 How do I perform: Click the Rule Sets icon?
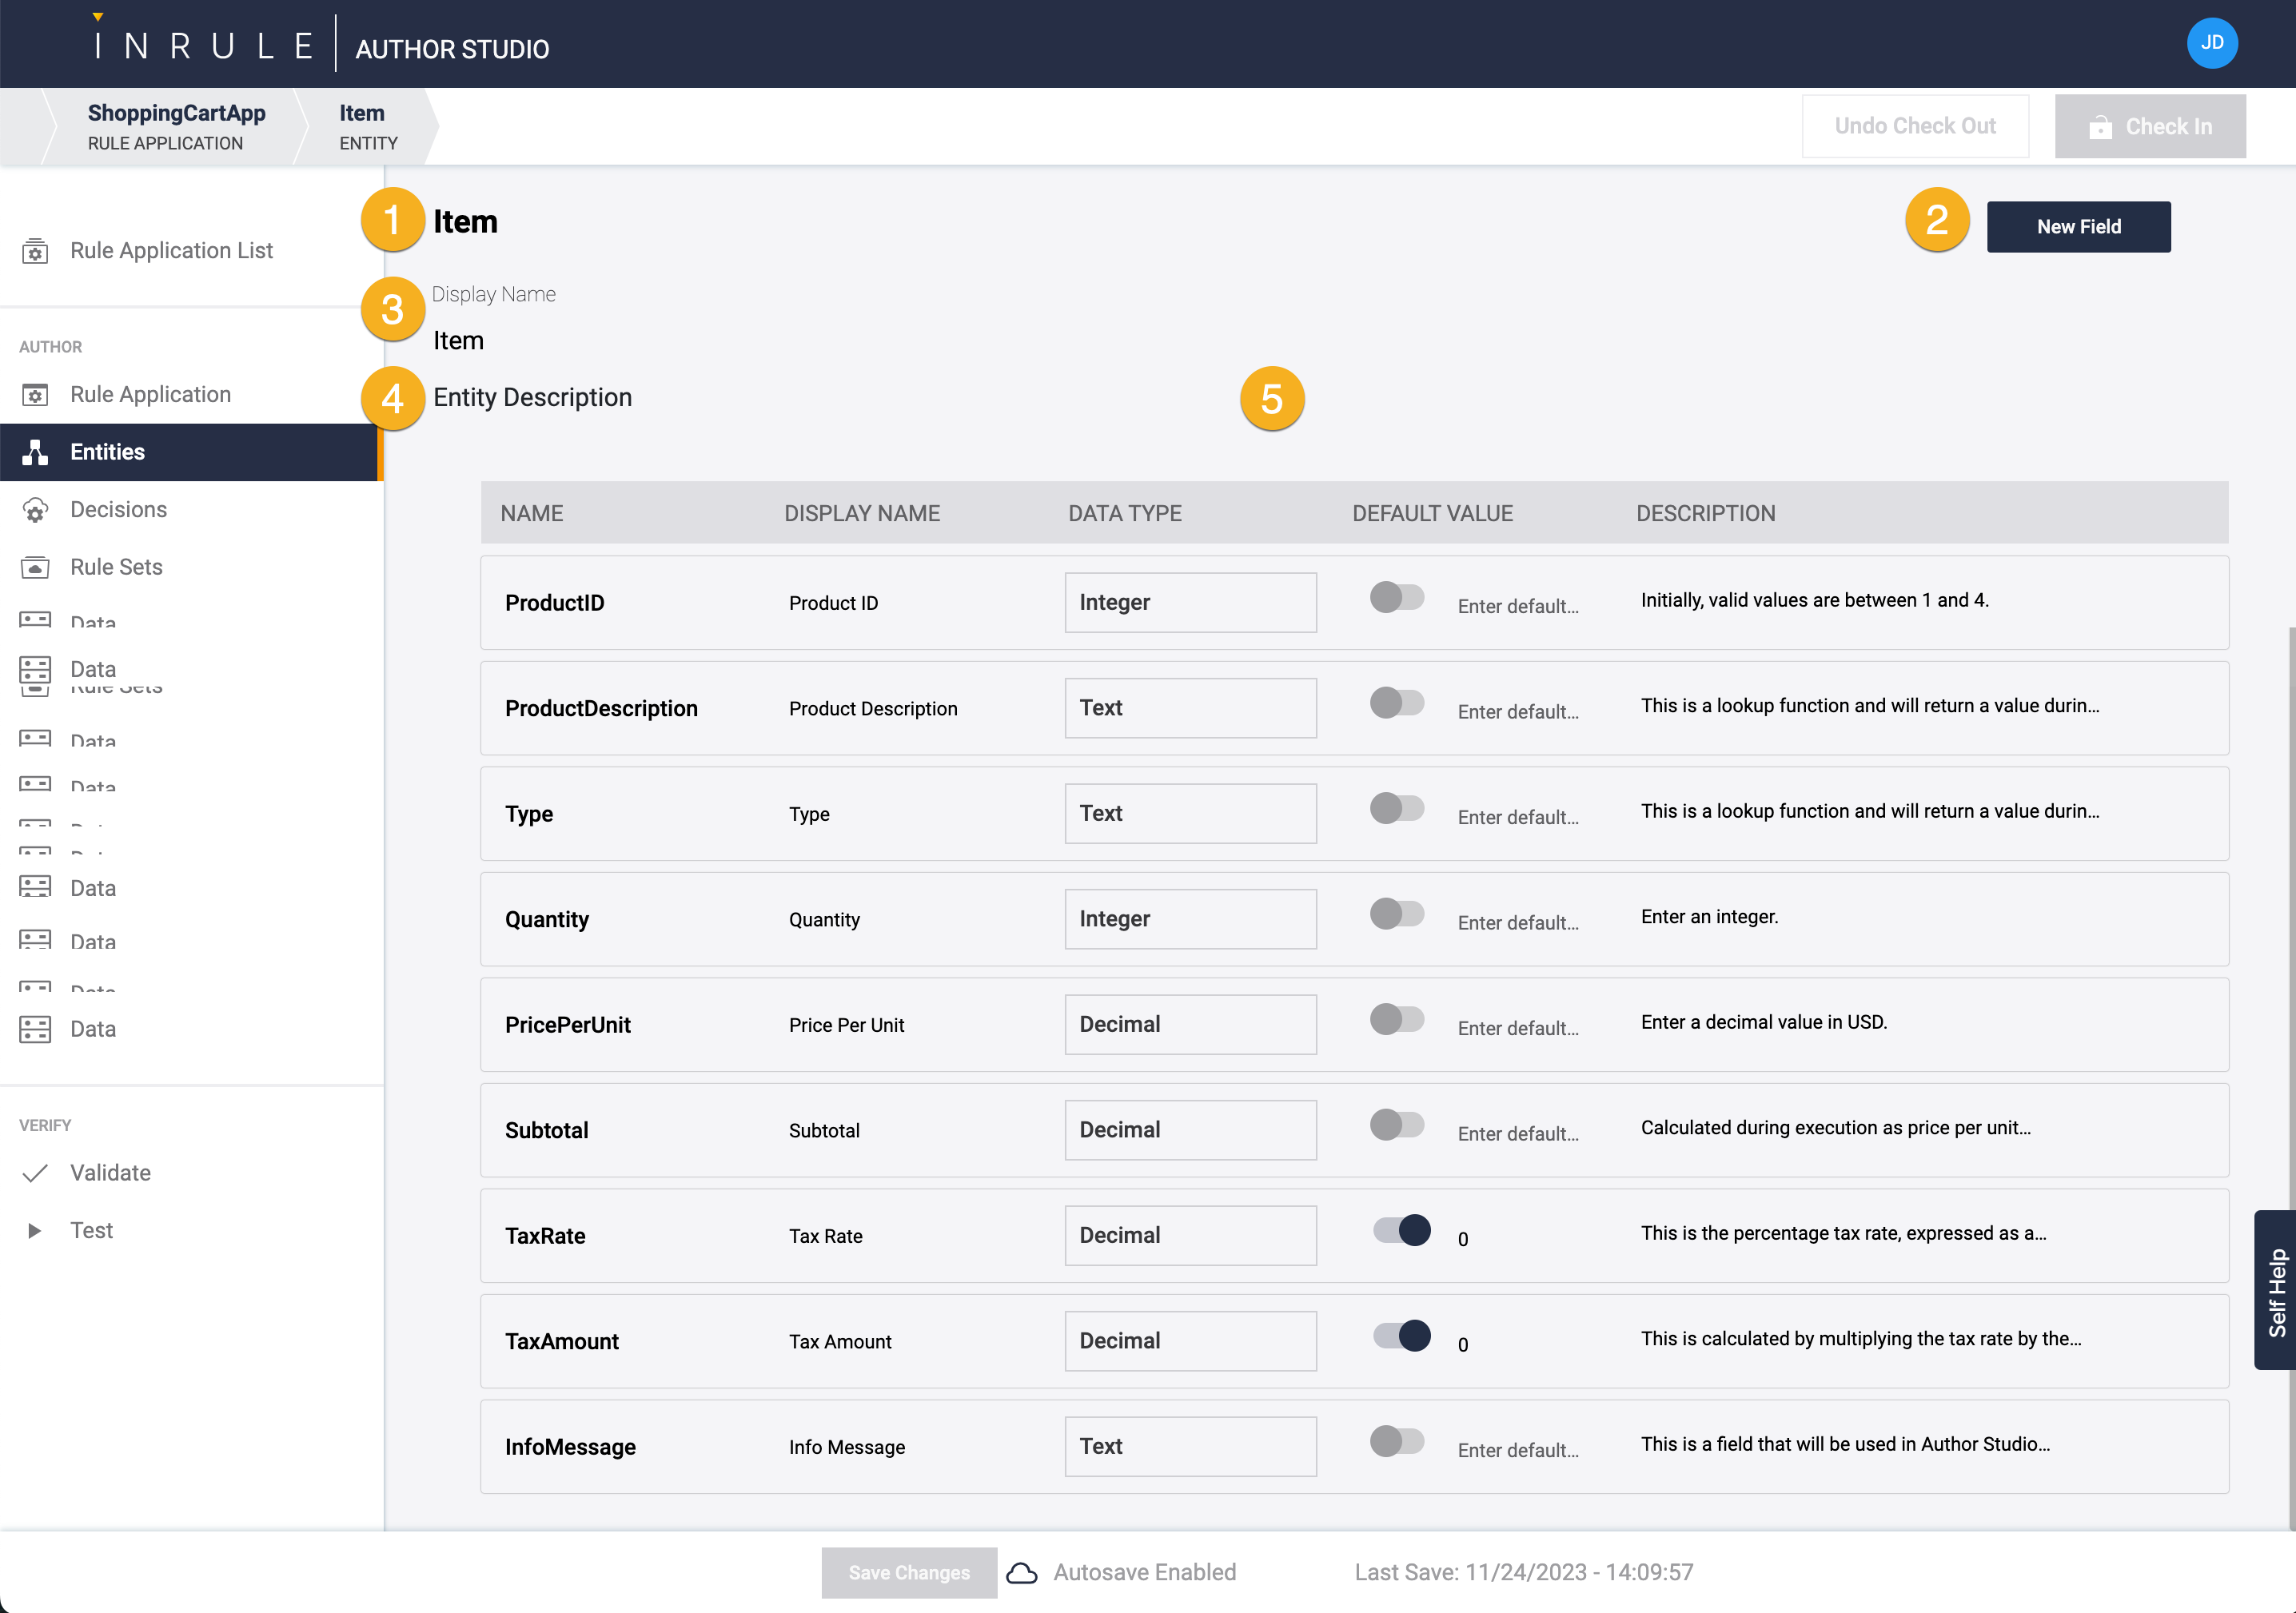click(35, 567)
